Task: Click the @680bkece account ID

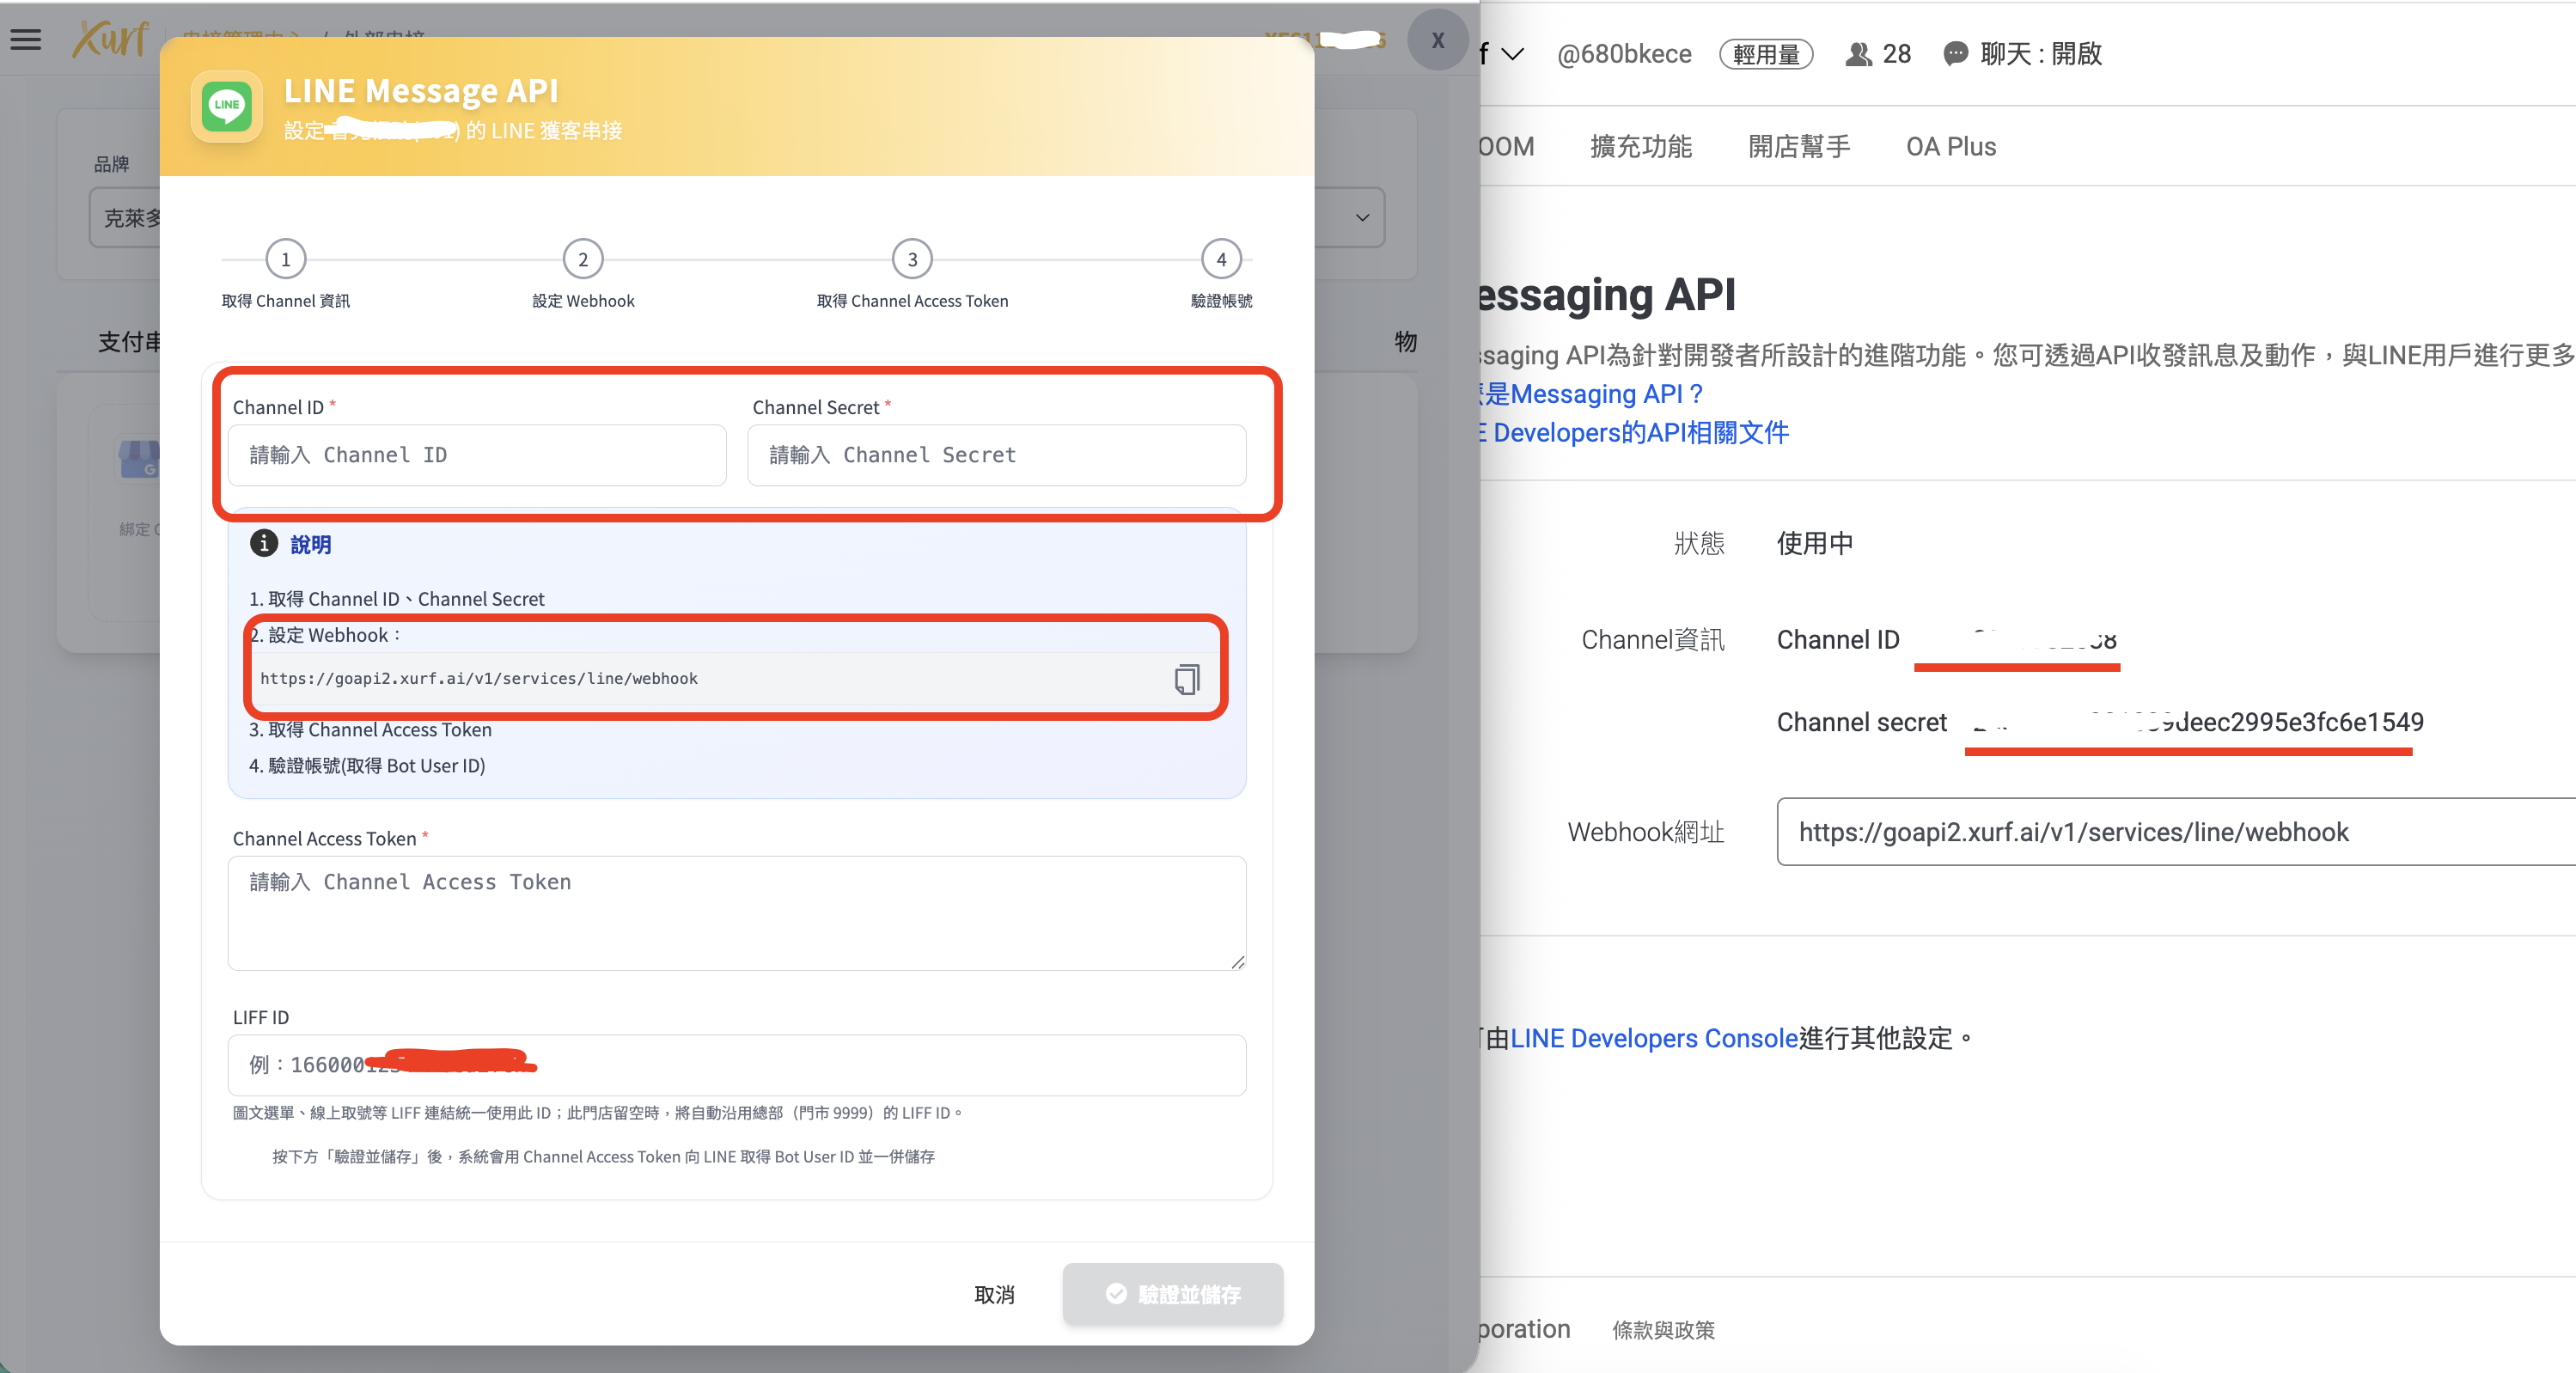Action: click(x=1624, y=54)
